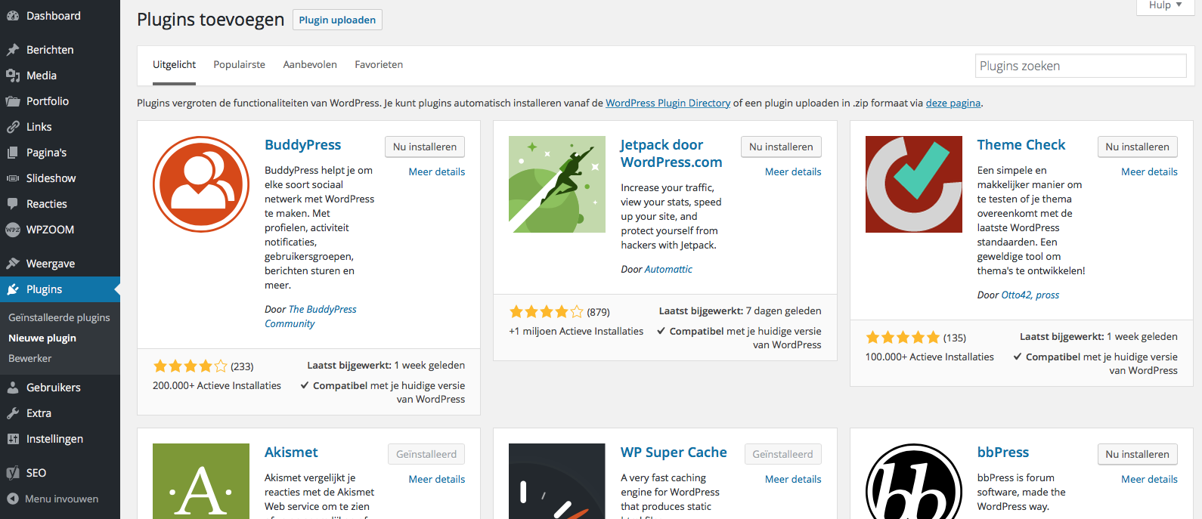Click the Plugins plug icon
The image size is (1202, 519).
tap(13, 289)
